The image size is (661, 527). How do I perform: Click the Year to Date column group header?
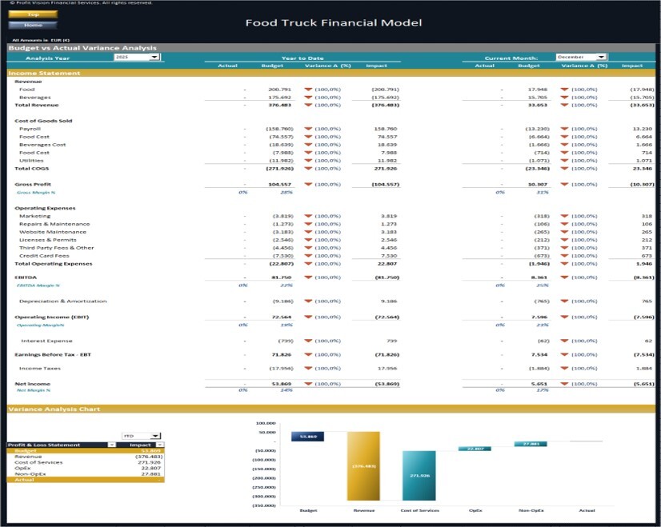(302, 58)
